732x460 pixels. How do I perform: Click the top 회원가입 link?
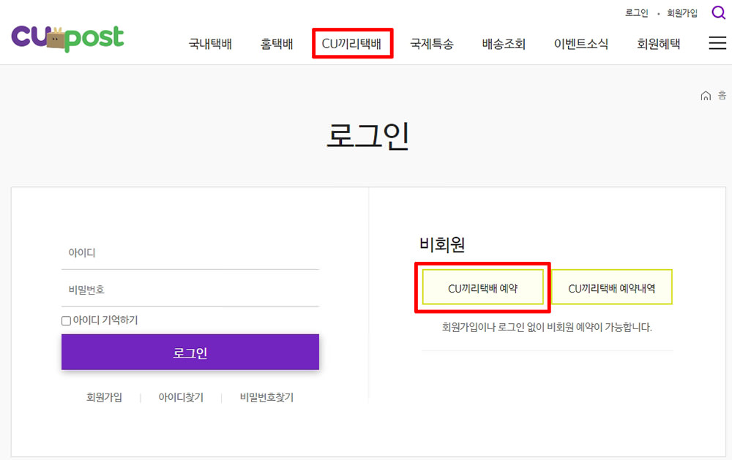681,13
